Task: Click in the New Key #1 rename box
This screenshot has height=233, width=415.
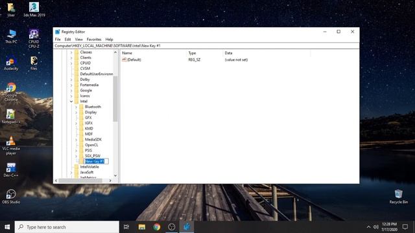Action: 96,161
